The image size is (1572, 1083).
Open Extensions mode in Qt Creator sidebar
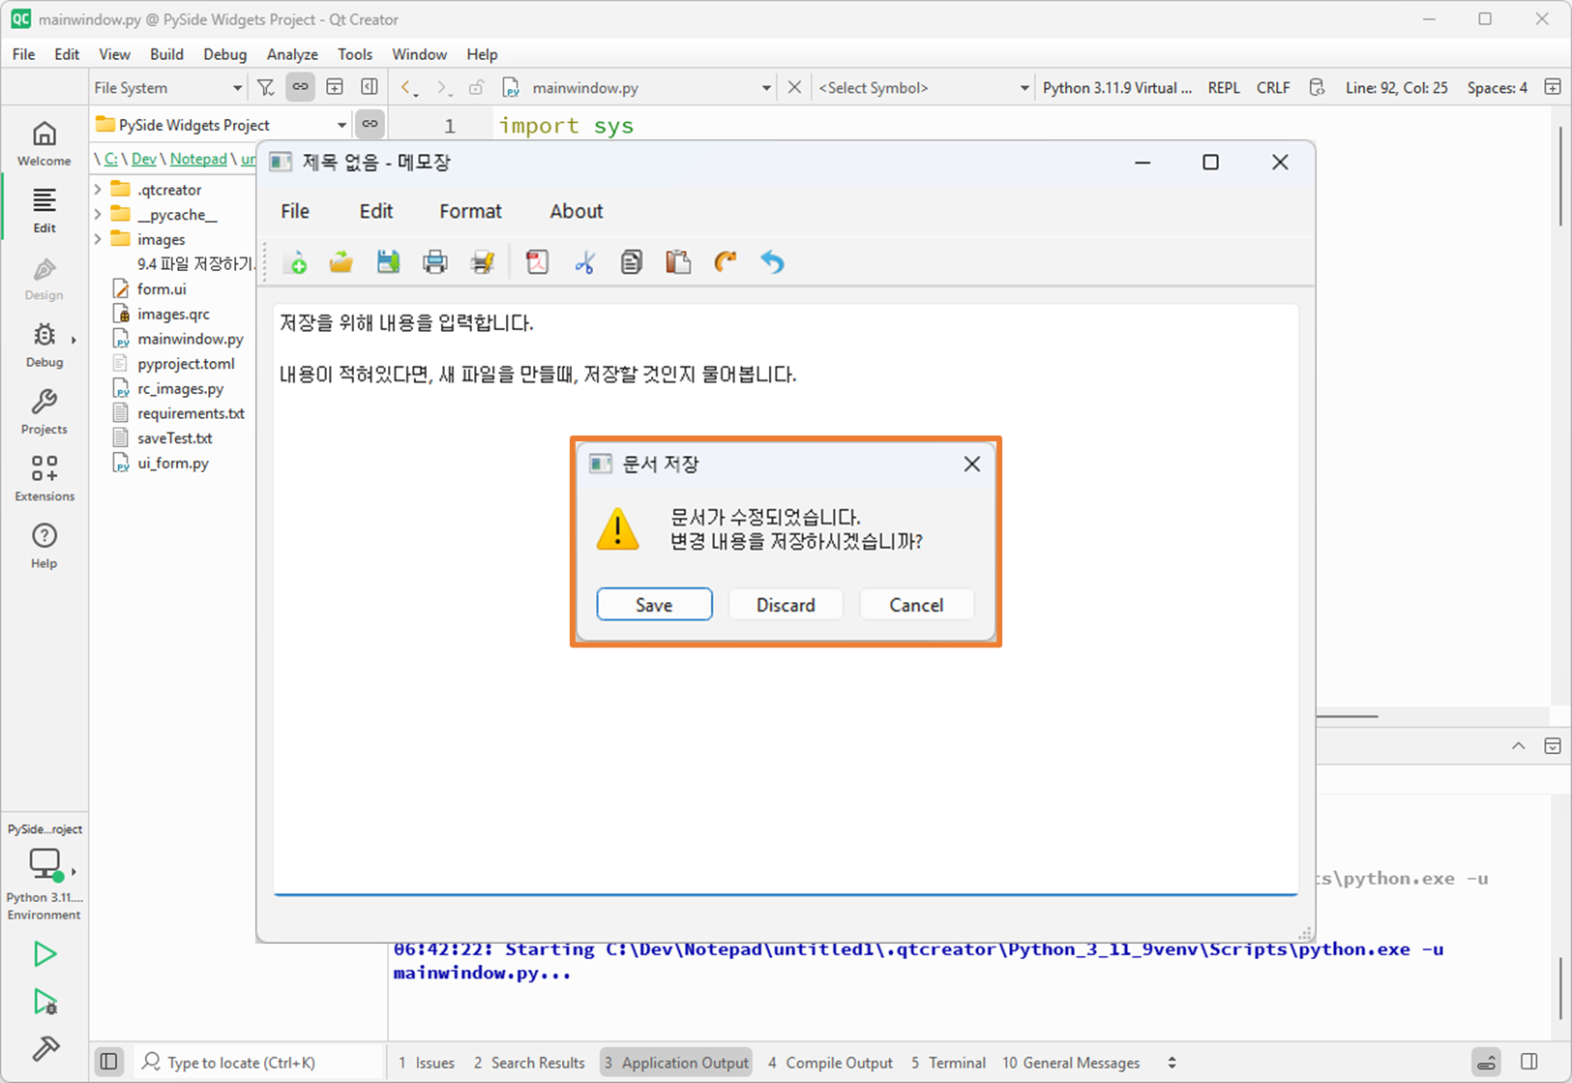44,479
